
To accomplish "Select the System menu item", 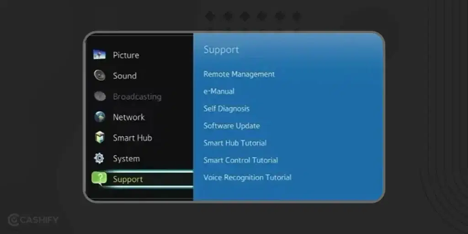I will tap(126, 159).
